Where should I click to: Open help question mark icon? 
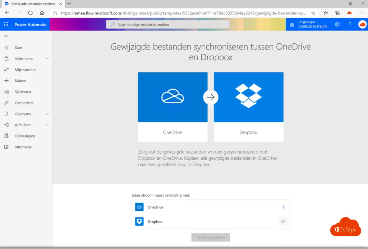(x=350, y=24)
